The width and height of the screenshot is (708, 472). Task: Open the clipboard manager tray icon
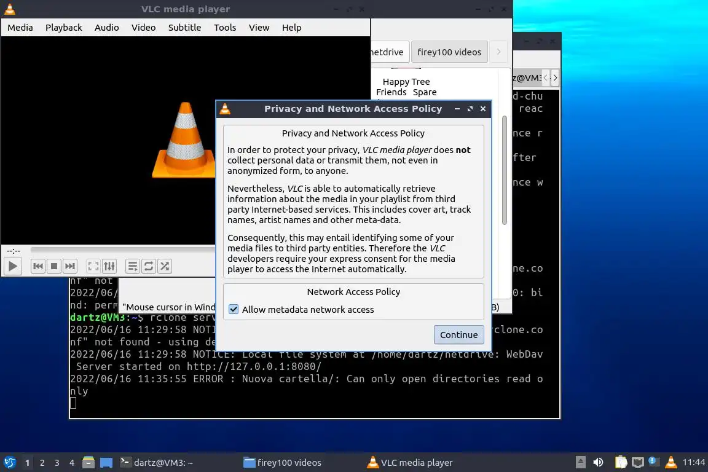(x=621, y=462)
